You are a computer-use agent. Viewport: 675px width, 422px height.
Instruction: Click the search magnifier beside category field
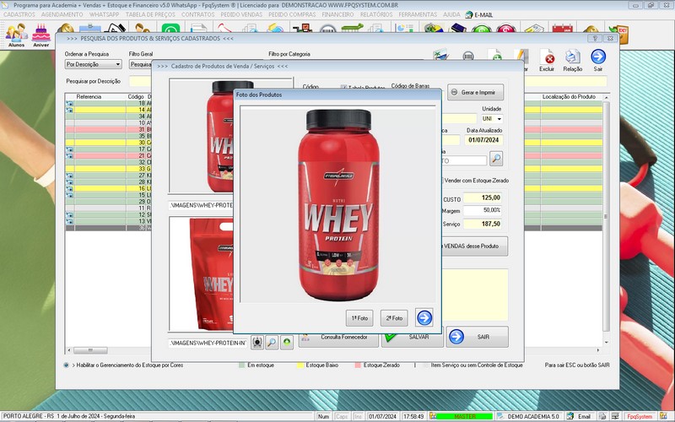tap(496, 159)
